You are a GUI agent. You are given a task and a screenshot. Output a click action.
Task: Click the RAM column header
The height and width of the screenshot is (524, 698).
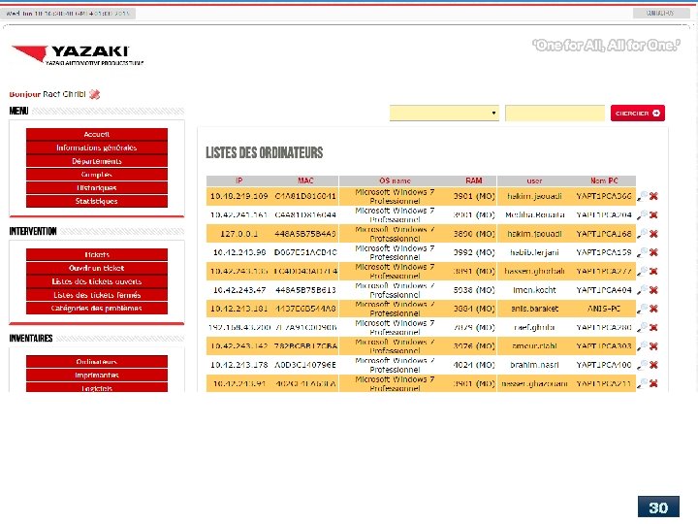[474, 180]
